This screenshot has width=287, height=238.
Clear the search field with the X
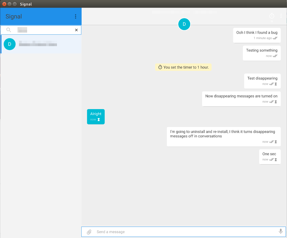tap(76, 30)
